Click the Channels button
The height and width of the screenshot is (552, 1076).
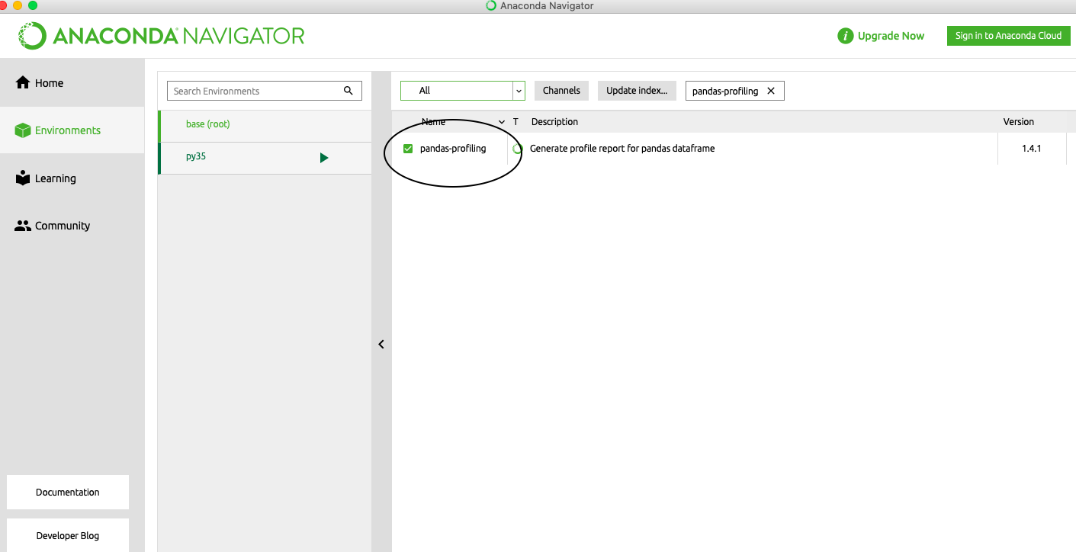[x=561, y=91]
